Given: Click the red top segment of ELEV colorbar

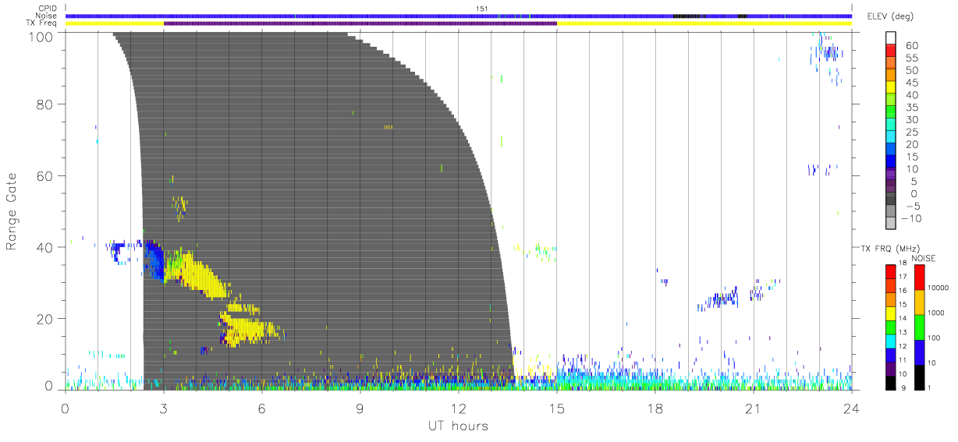Looking at the screenshot, I should (892, 51).
